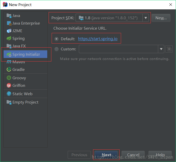Screen dimensions: 176x162
Task: Click the Spring Initializr icon
Action: [9, 54]
